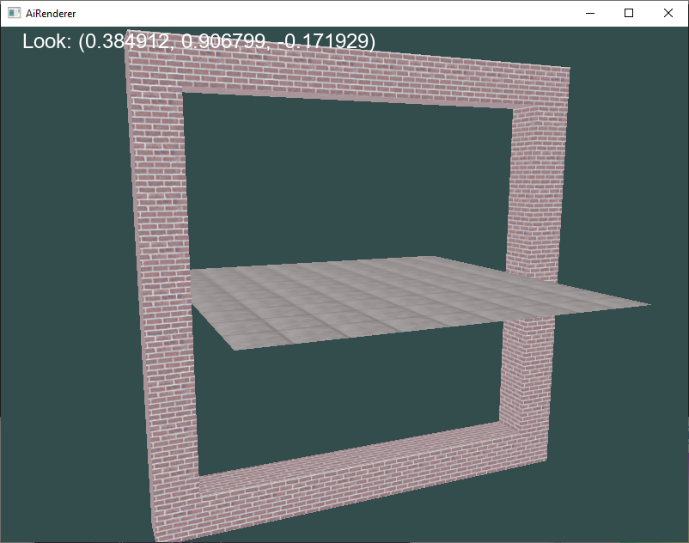Image resolution: width=689 pixels, height=543 pixels.
Task: Close the AiRenderer window
Action: click(x=668, y=13)
